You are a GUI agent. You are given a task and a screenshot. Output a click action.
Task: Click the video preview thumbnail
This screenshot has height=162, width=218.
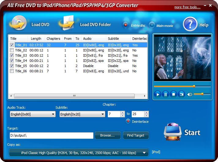[x=182, y=58]
